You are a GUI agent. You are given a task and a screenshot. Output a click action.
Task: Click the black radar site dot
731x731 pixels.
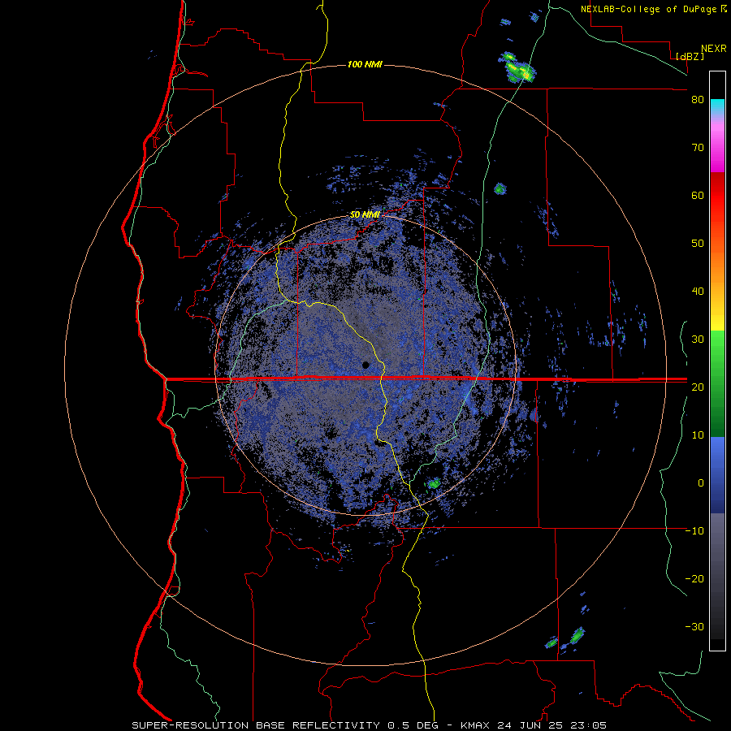pyautogui.click(x=365, y=365)
